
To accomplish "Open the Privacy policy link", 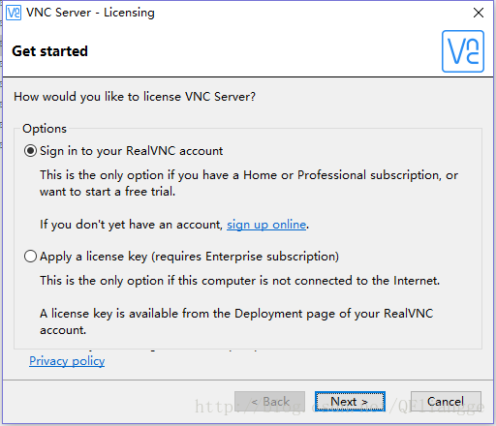I will click(x=67, y=361).
